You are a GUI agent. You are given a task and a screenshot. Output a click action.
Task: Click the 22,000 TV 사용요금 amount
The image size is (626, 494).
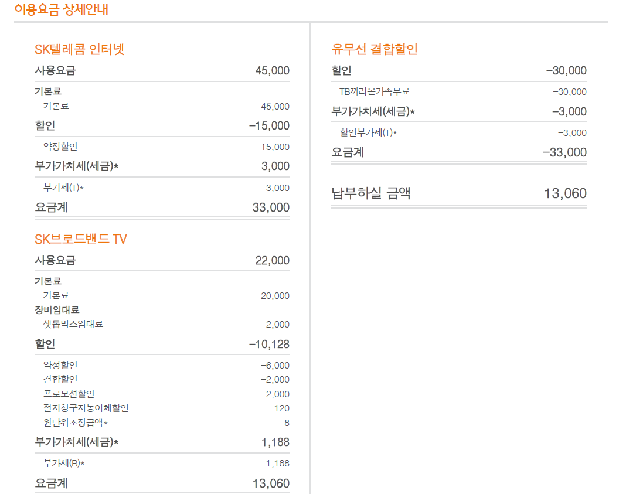pos(273,261)
